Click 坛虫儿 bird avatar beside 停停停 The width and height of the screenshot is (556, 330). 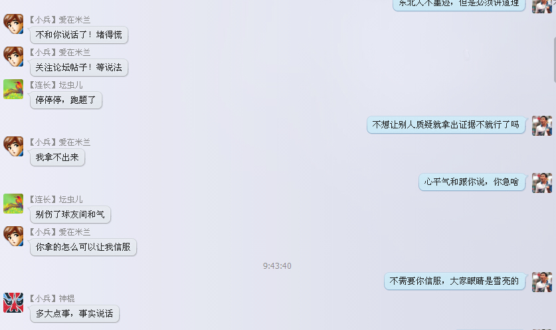pyautogui.click(x=13, y=89)
